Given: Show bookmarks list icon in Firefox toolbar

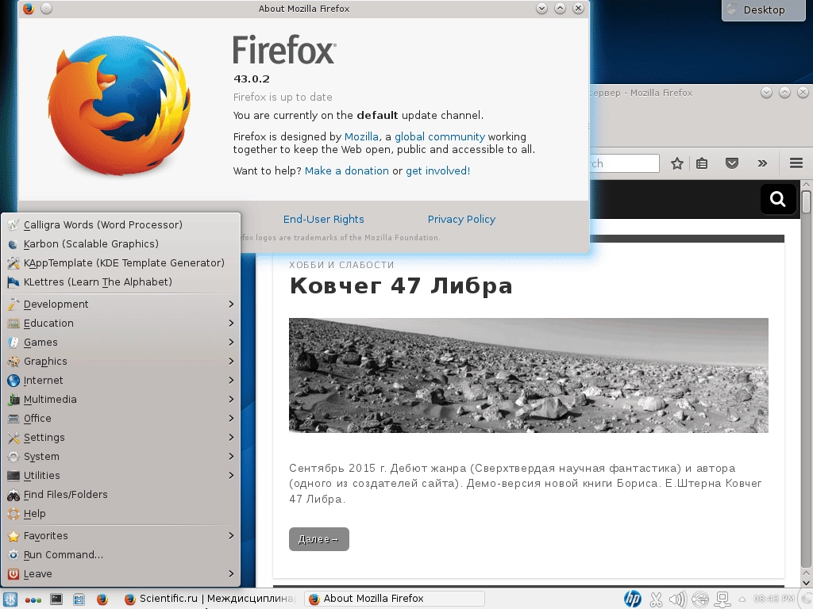Looking at the screenshot, I should coord(702,163).
